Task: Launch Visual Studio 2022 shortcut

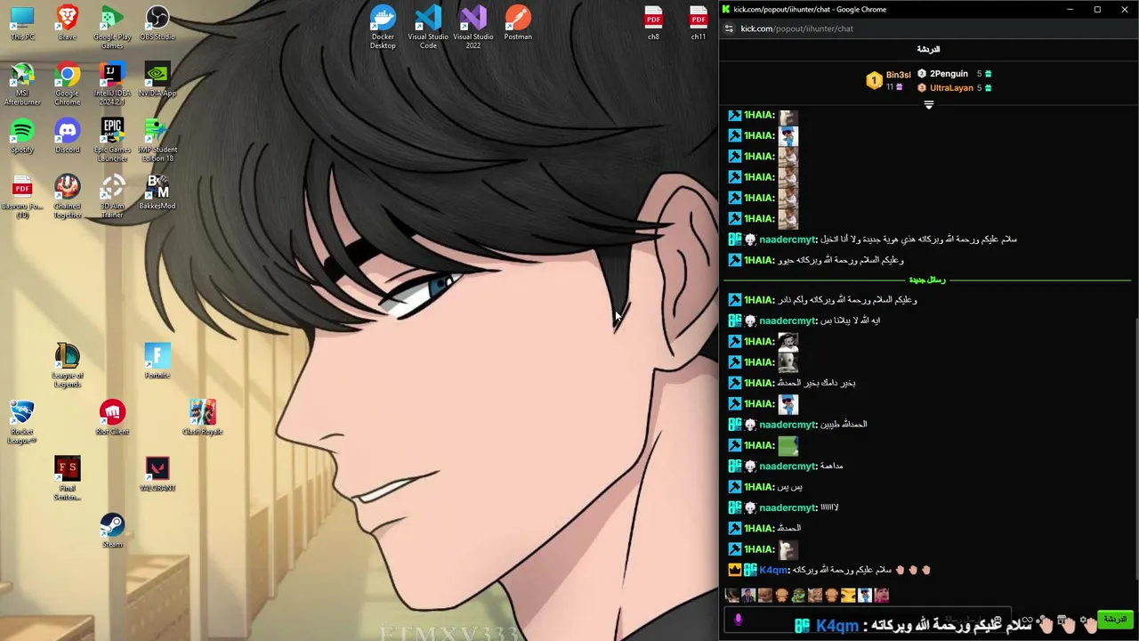Action: click(x=473, y=28)
